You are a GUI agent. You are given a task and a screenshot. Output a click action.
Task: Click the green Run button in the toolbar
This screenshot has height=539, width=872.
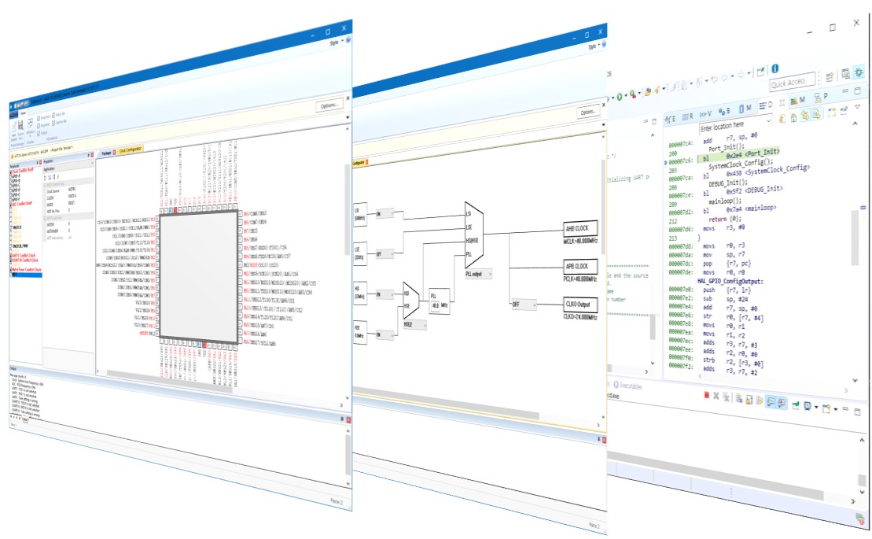pyautogui.click(x=620, y=96)
